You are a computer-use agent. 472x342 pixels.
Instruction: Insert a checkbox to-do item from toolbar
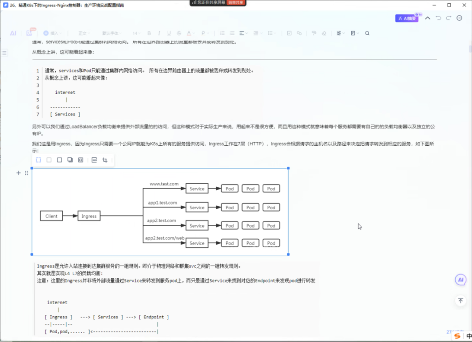click(289, 33)
